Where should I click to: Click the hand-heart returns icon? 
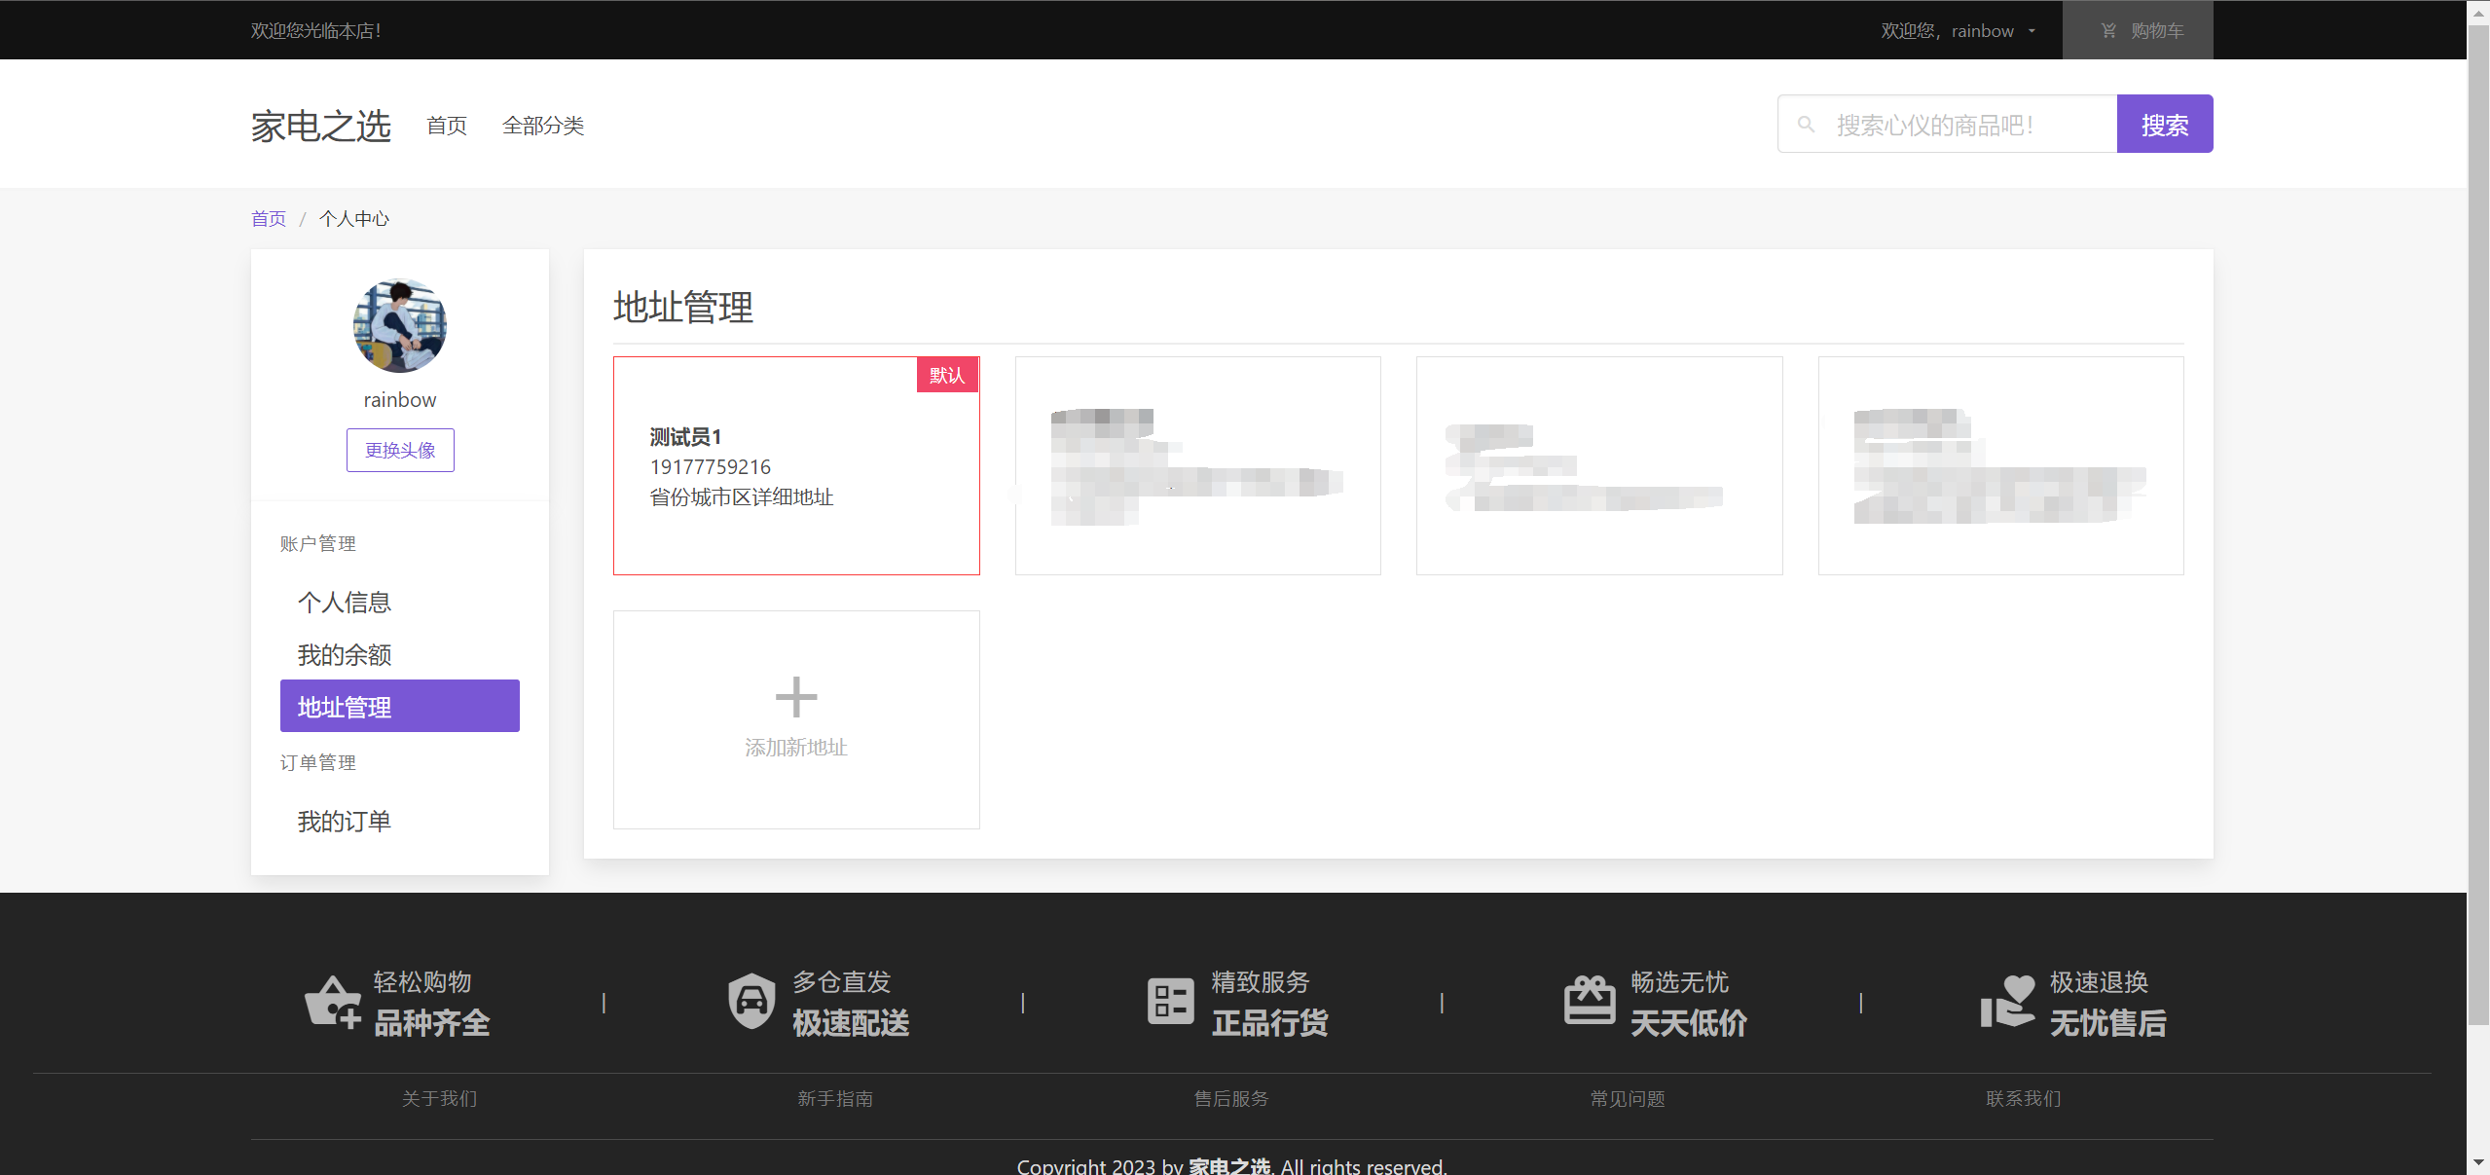2007,1002
